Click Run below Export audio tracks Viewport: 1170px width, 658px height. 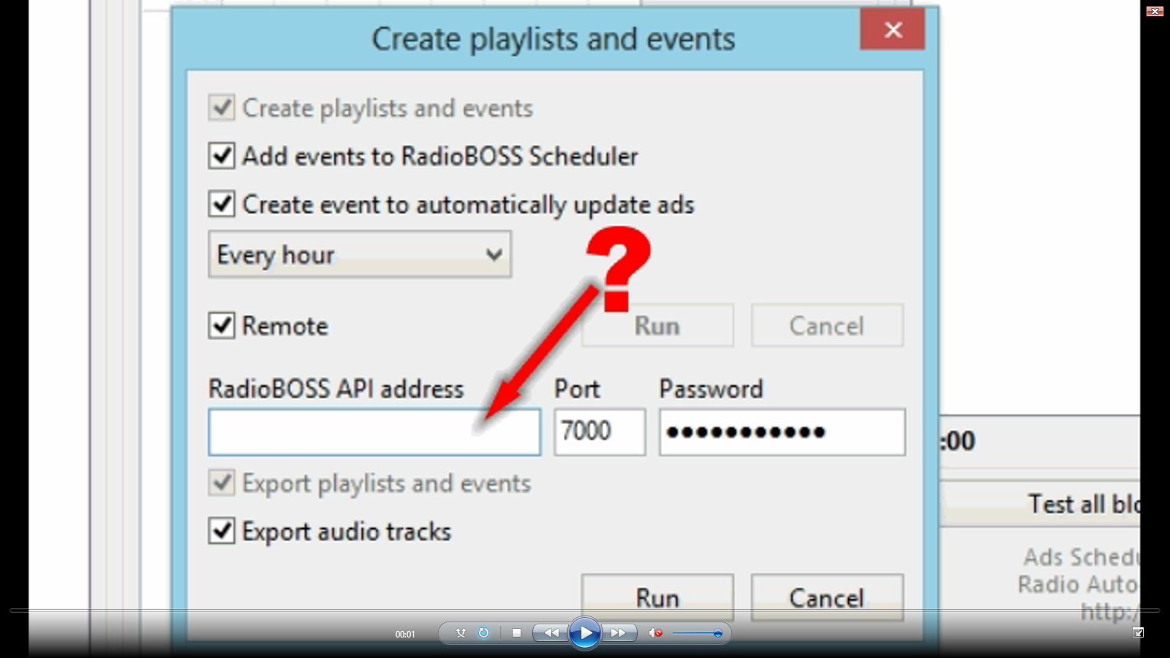657,598
